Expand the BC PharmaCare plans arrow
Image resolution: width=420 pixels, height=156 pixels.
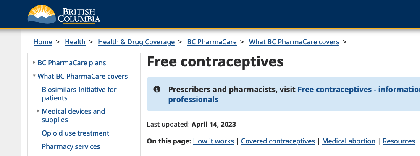[x=34, y=62]
